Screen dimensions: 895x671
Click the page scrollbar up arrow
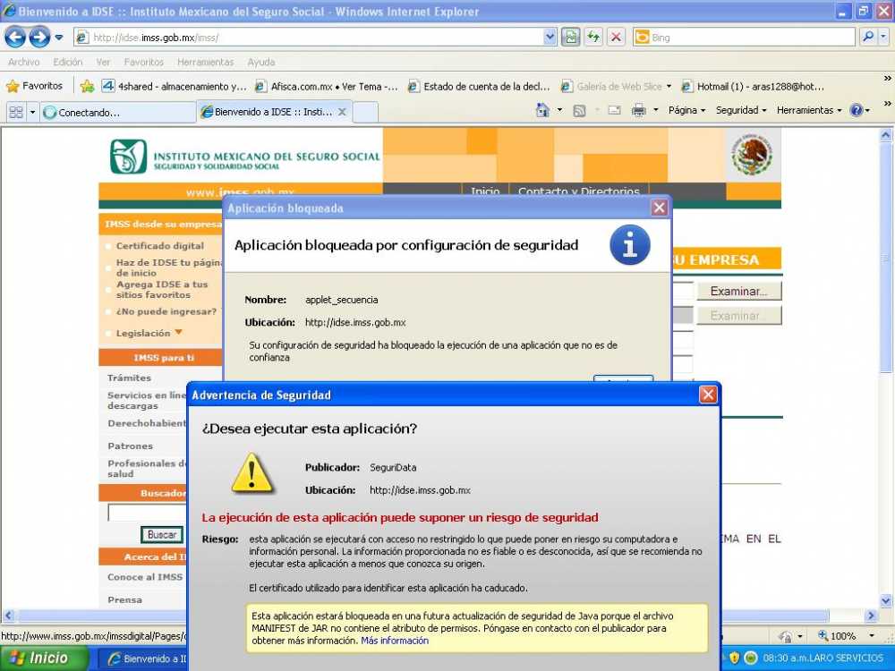pyautogui.click(x=886, y=136)
